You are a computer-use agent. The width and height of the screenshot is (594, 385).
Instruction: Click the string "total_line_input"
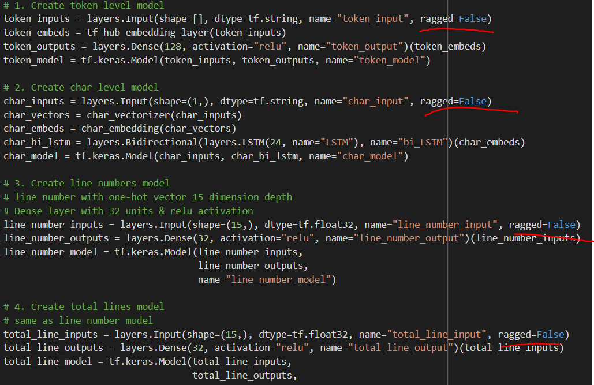pyautogui.click(x=436, y=335)
